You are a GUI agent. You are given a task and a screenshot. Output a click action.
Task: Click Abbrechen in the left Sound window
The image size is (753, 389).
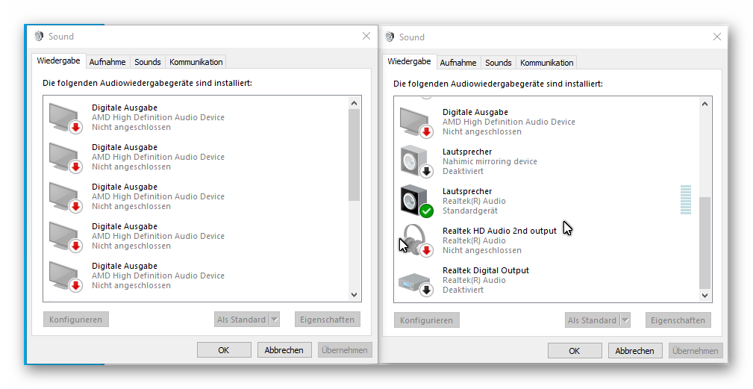284,350
